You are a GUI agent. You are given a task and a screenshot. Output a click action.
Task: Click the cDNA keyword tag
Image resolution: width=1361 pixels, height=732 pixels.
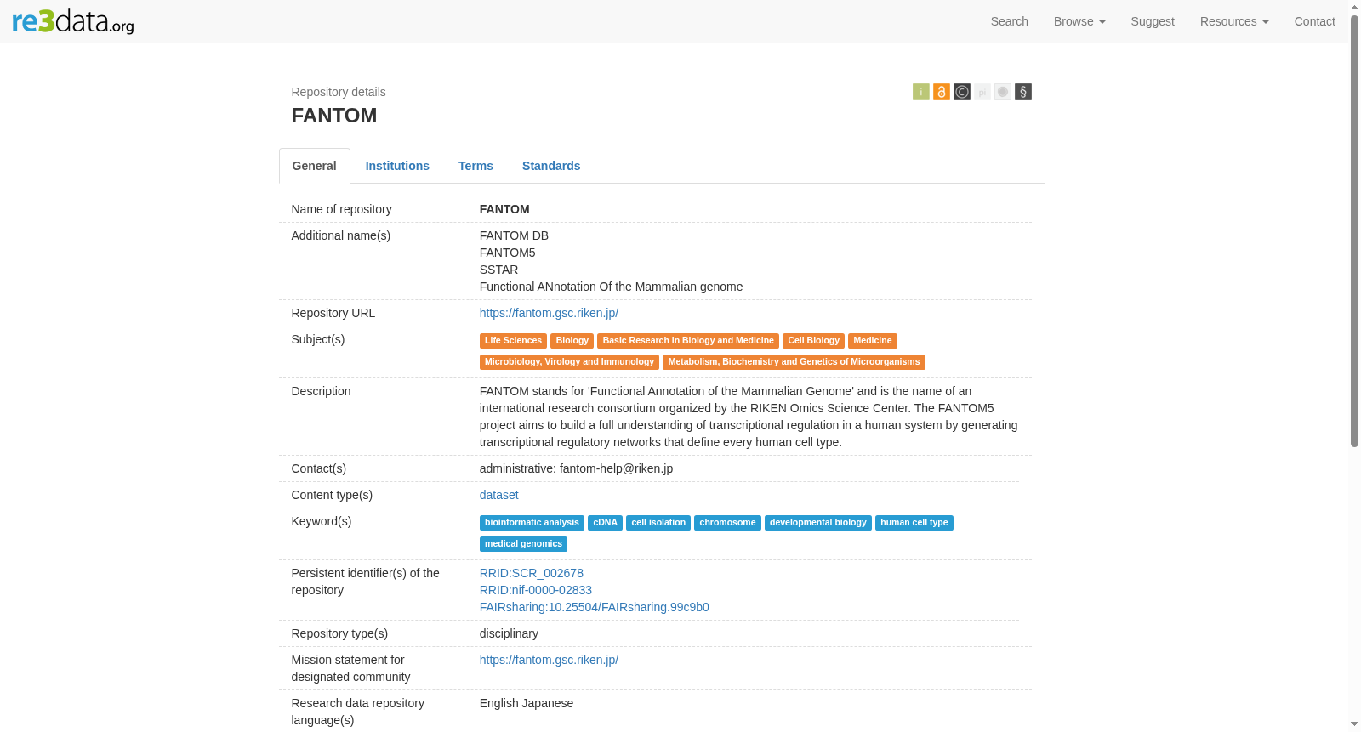point(606,523)
